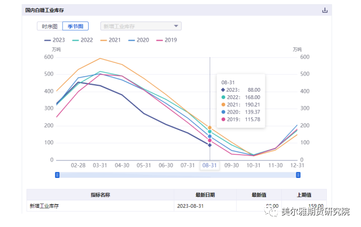Toggle the 2023 series in legend

point(54,40)
